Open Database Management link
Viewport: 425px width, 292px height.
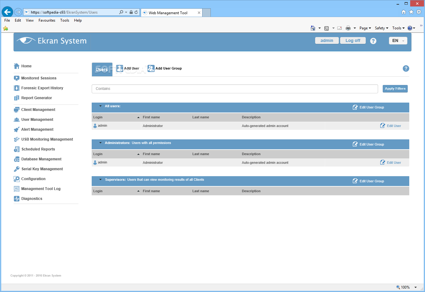(41, 159)
